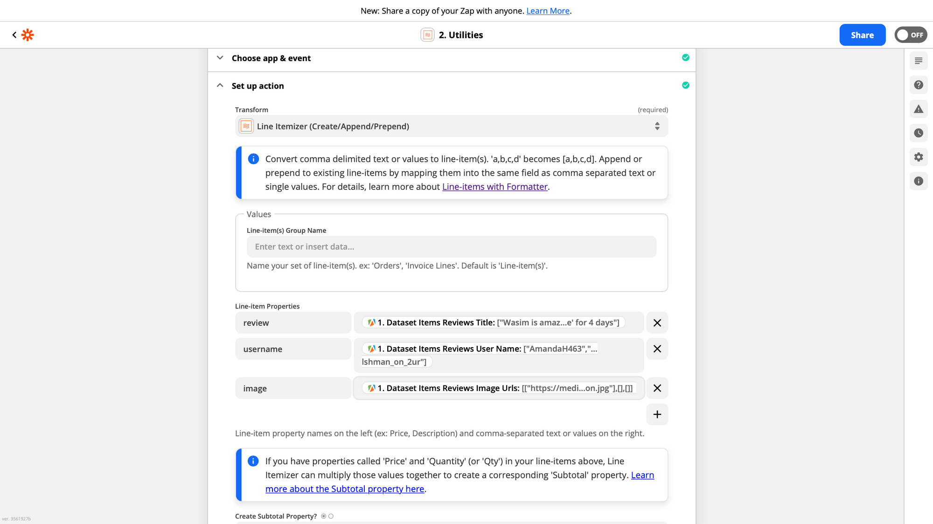Click the Share button
933x524 pixels.
[x=862, y=35]
